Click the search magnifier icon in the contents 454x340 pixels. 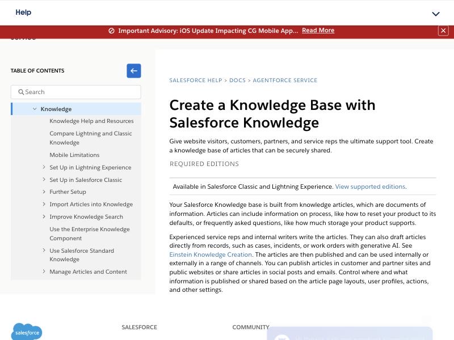click(21, 92)
